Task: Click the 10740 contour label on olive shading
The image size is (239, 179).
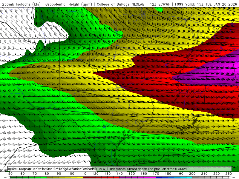Action: point(179,133)
